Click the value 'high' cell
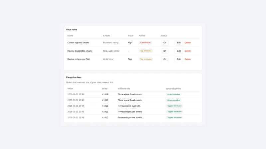Viewport: 266px width, 149px height. pyautogui.click(x=130, y=43)
